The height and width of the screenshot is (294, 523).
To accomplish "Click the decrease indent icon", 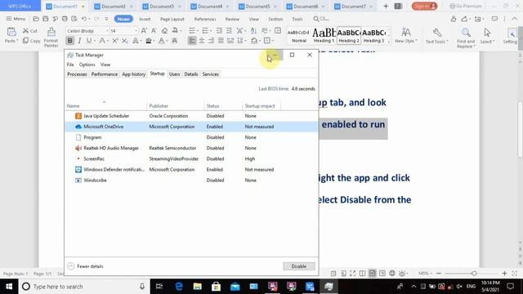I will click(x=219, y=31).
